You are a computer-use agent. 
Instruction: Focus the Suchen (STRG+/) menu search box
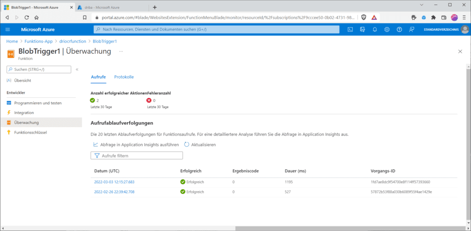pyautogui.click(x=39, y=69)
